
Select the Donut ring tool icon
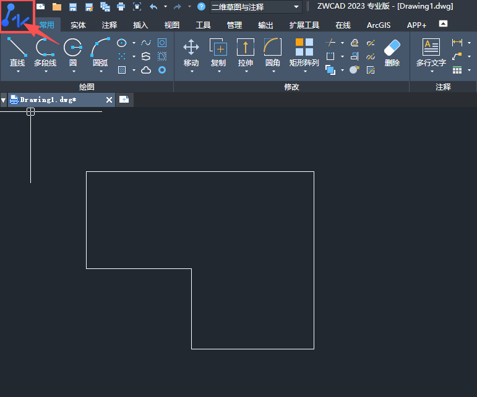(x=162, y=70)
